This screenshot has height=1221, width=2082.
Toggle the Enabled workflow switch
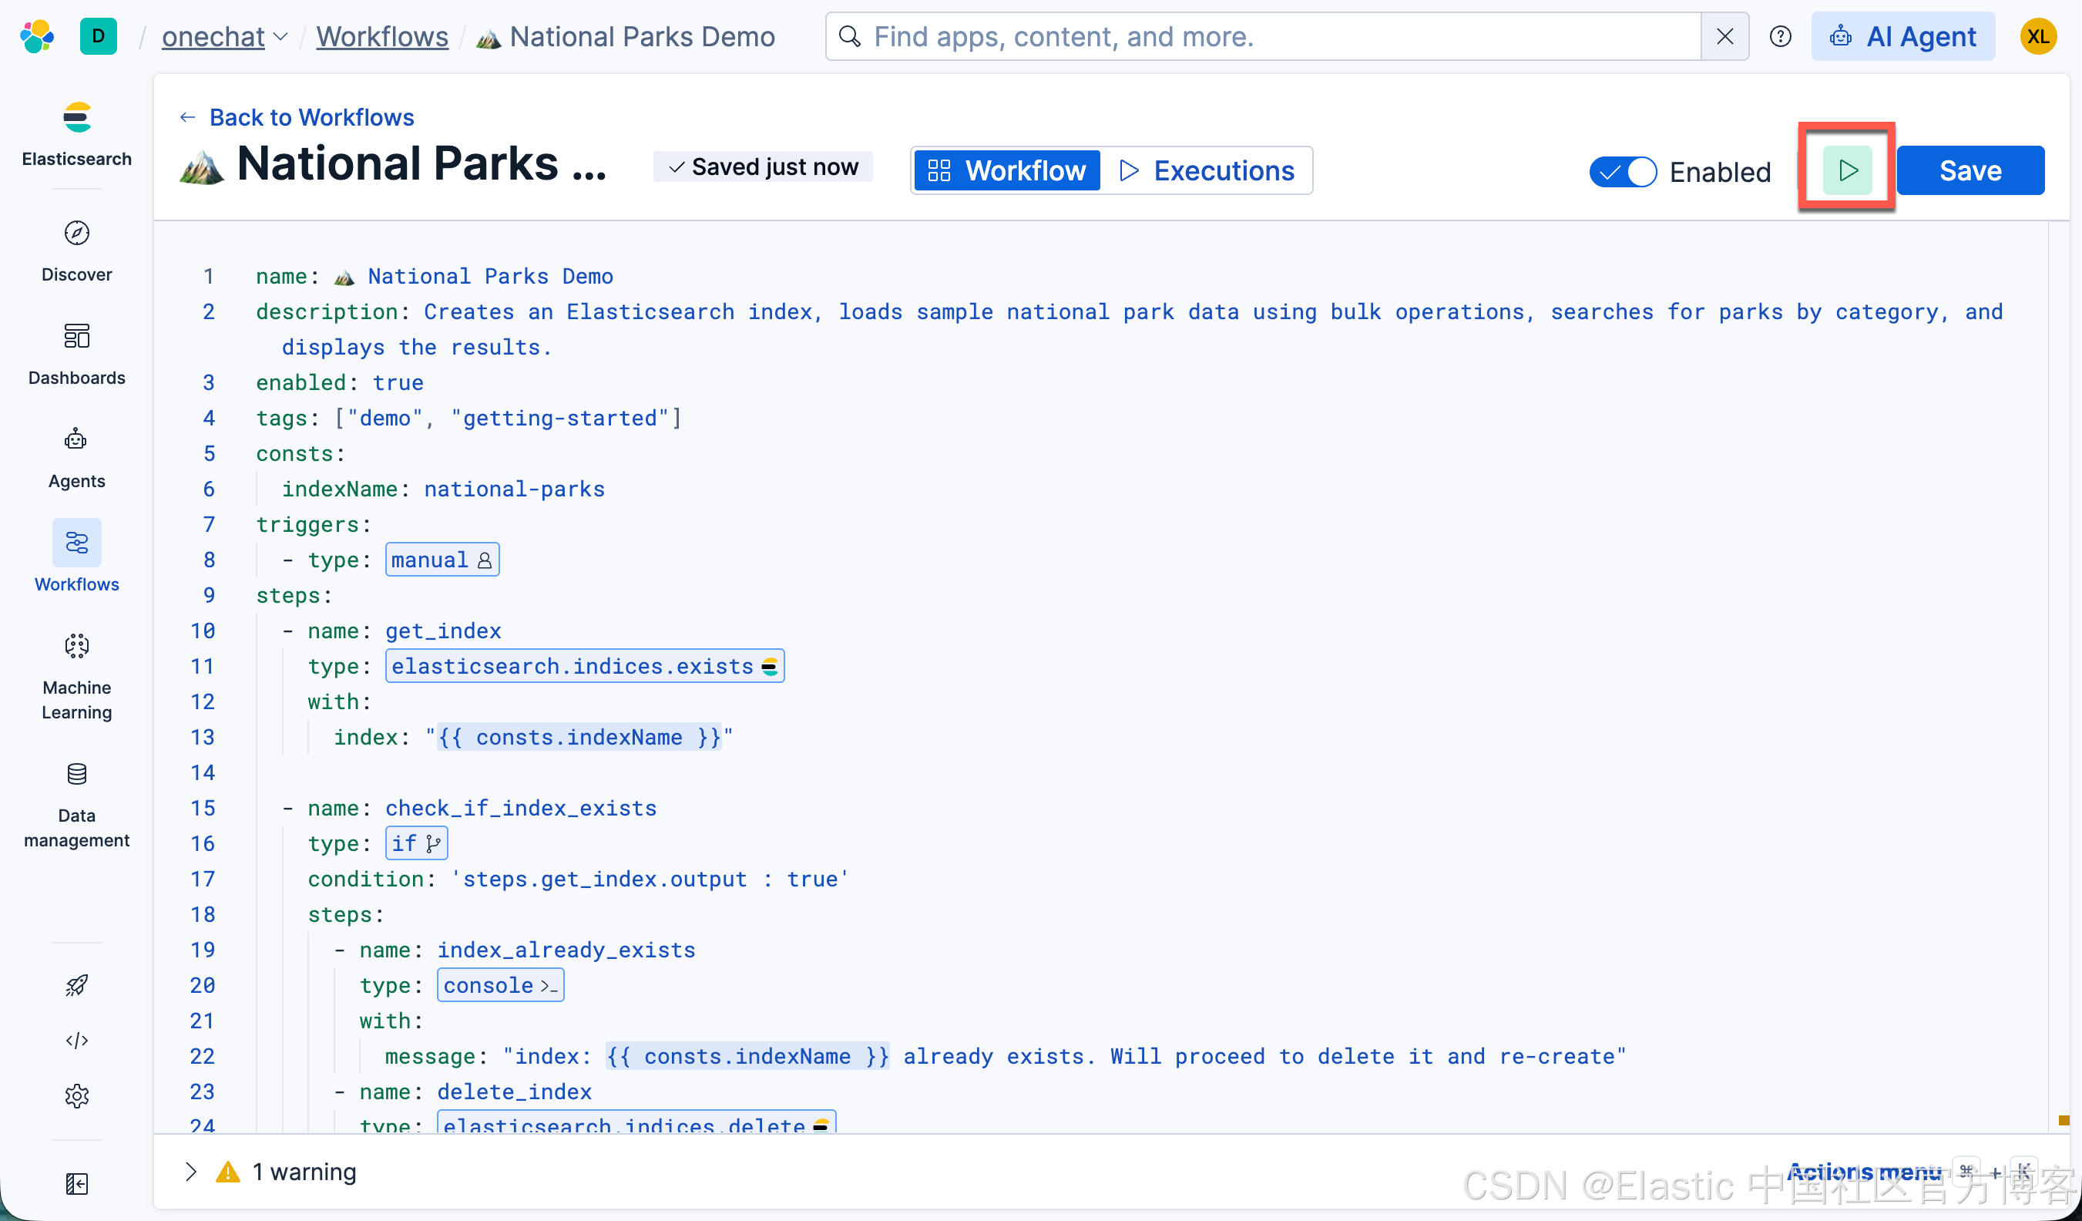[x=1623, y=171]
